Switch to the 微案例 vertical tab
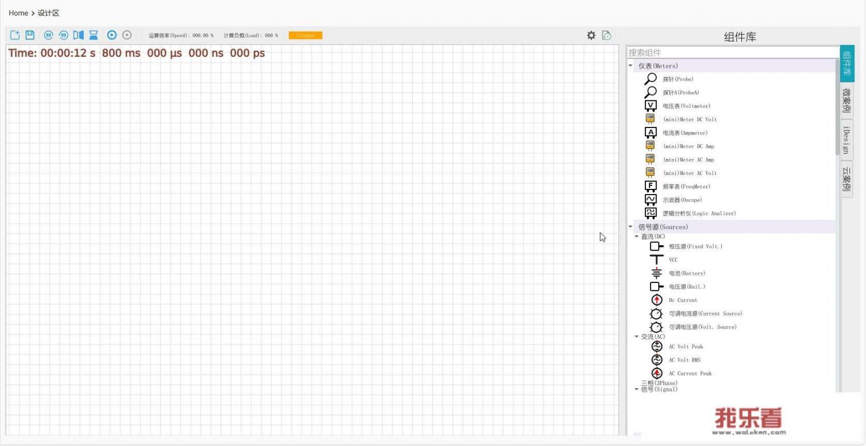Screen dimensions: 866x446 pyautogui.click(x=847, y=100)
